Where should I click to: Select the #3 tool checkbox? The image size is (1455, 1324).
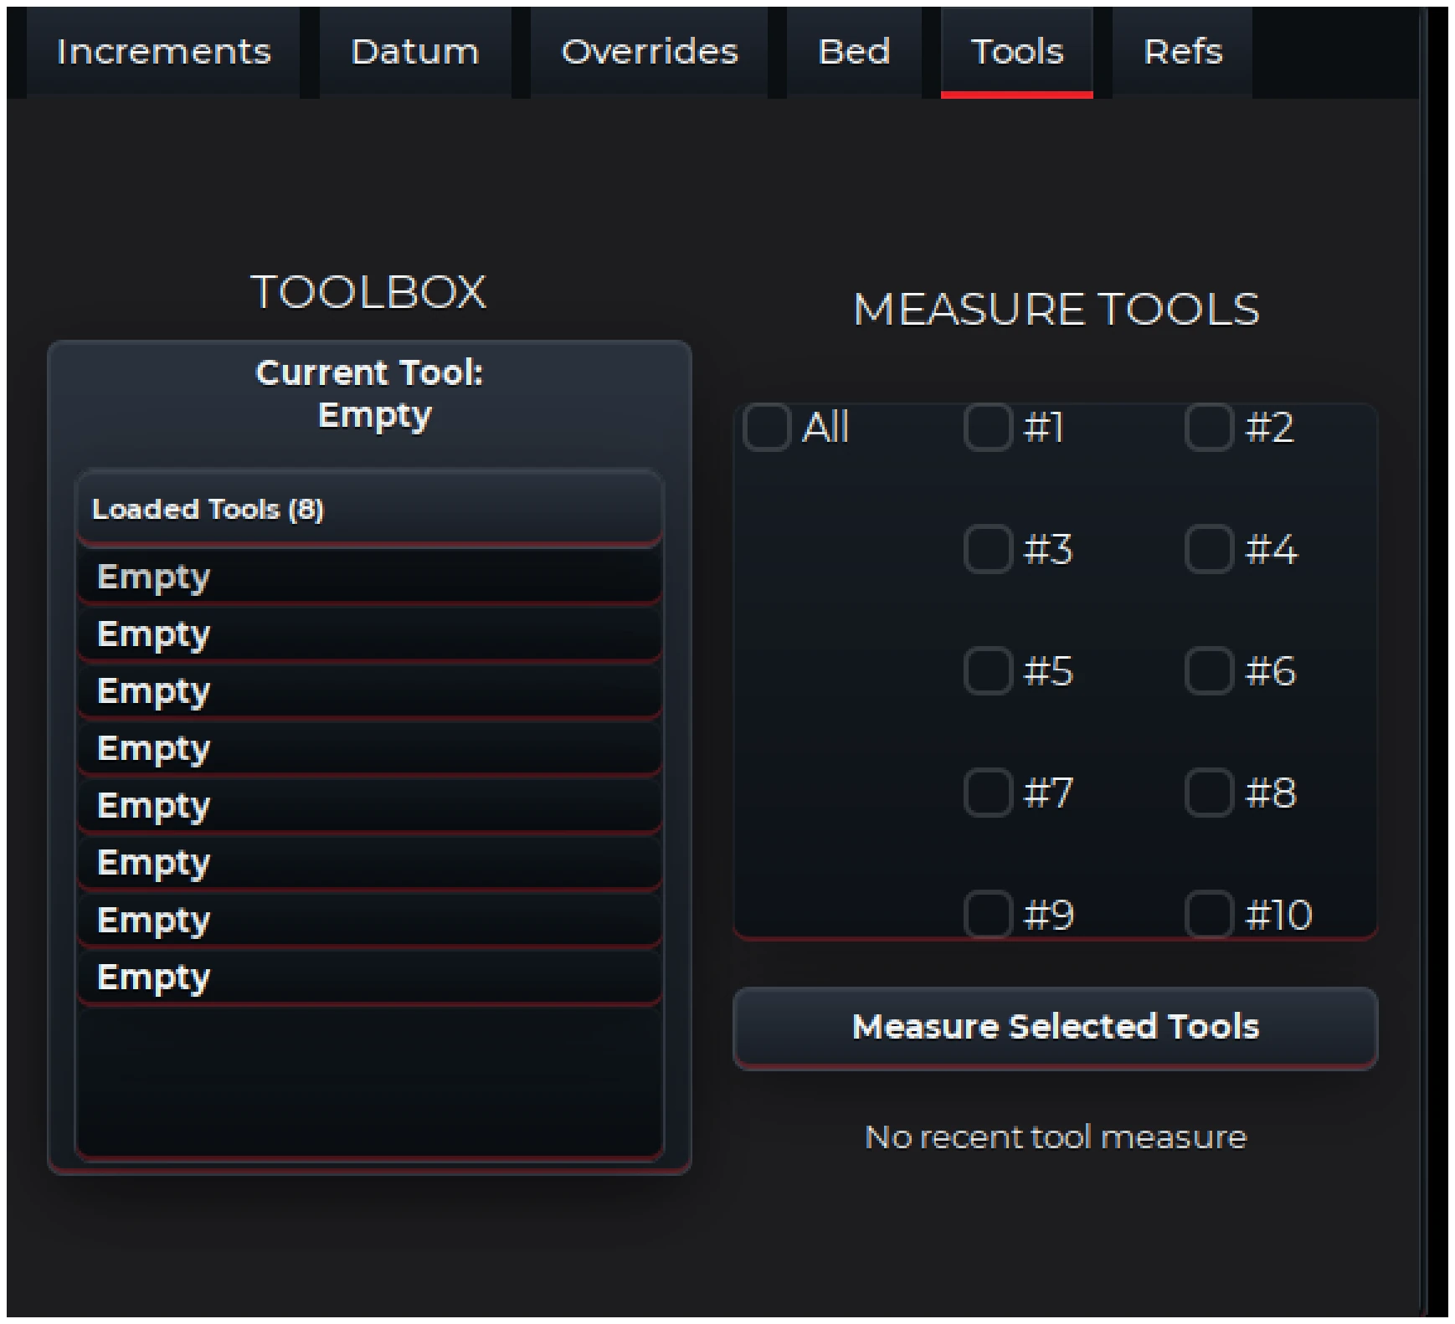[x=988, y=549]
